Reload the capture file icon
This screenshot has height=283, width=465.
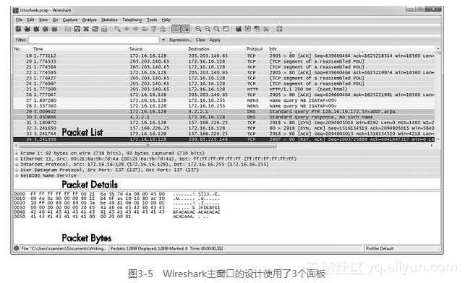(x=95, y=29)
